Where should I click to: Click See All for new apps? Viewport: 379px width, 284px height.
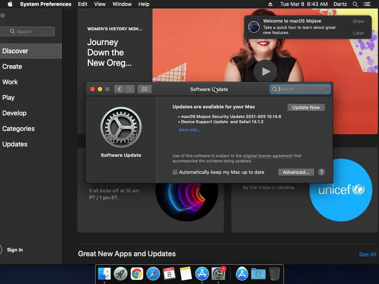368,254
